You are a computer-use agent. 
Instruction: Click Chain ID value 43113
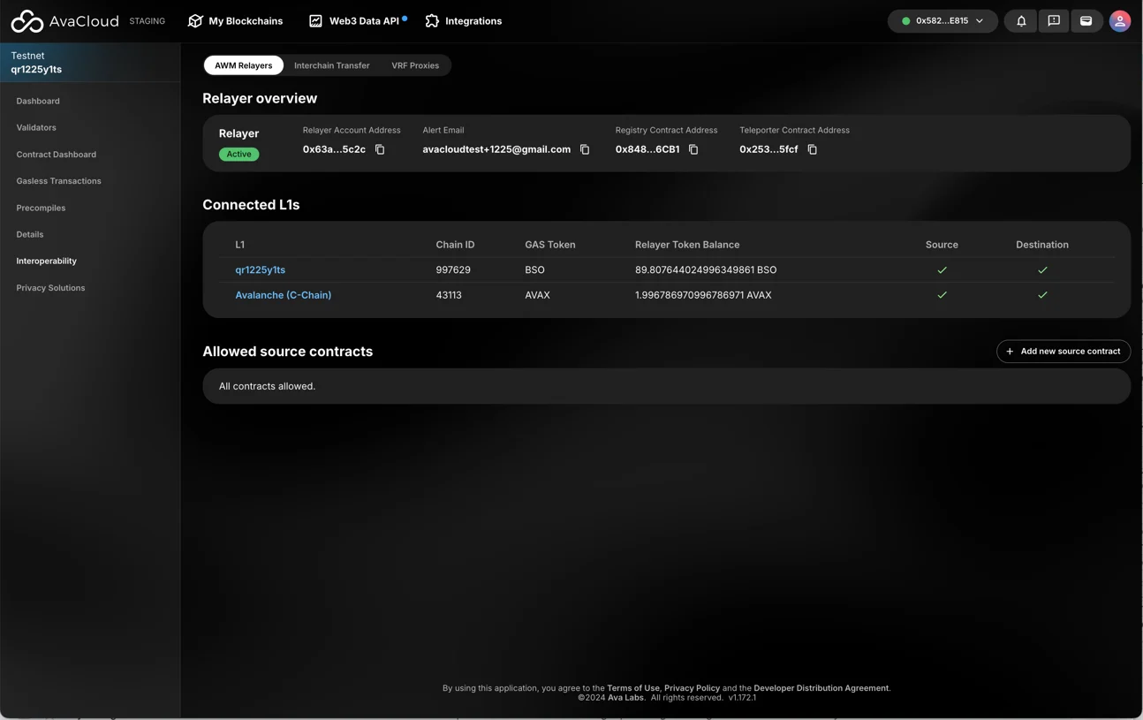[449, 295]
